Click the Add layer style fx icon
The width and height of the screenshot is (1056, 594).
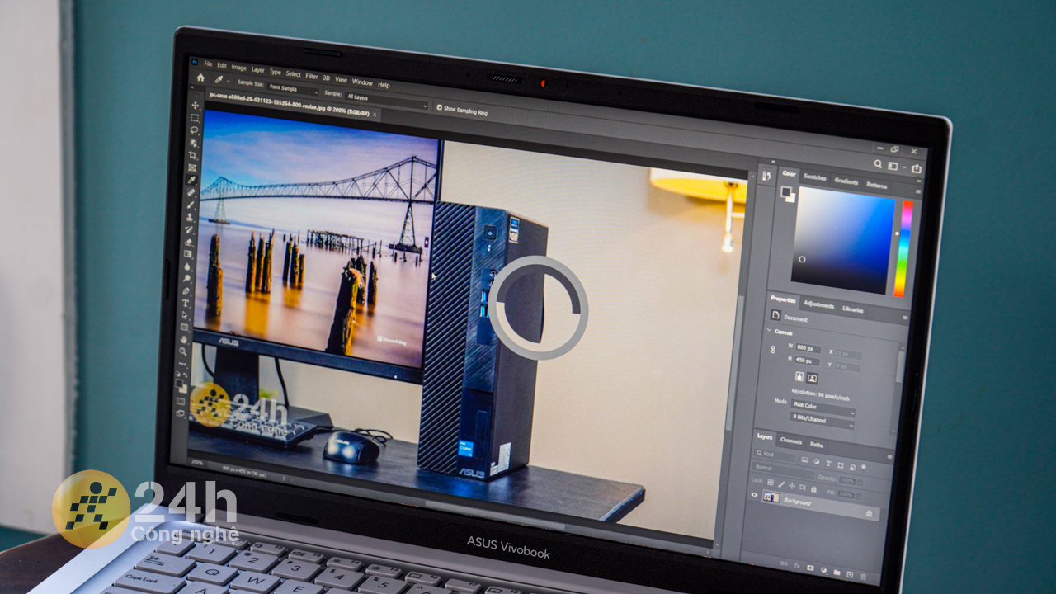[797, 566]
